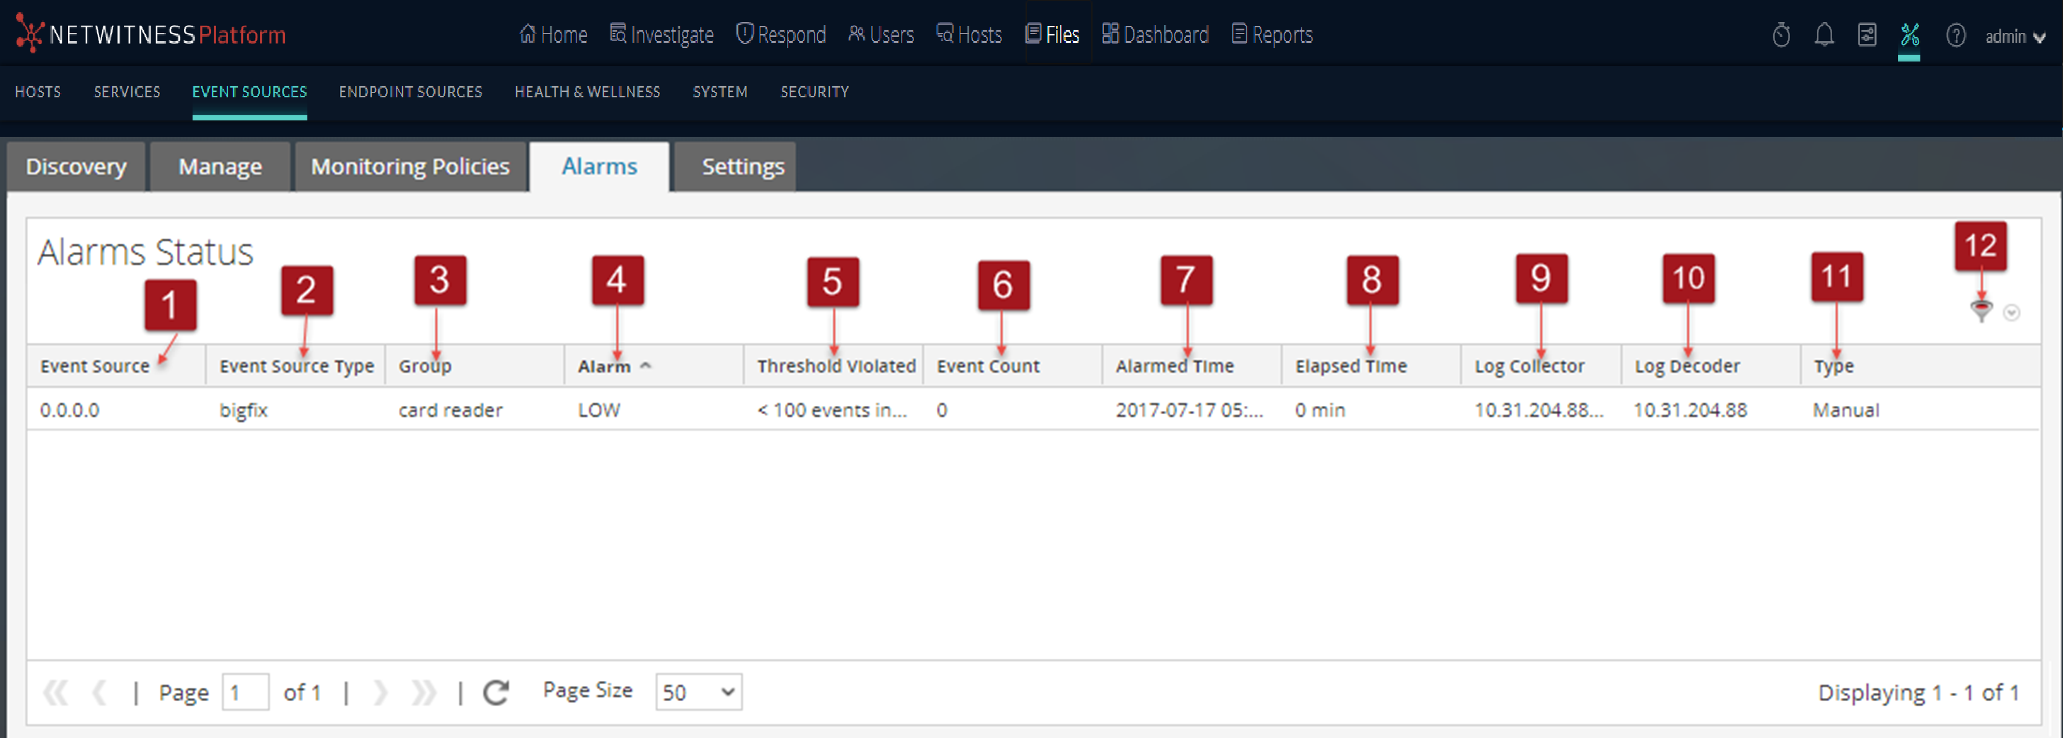The image size is (2063, 738).
Task: Click the stopwatch jobs icon in header
Action: click(x=1781, y=35)
